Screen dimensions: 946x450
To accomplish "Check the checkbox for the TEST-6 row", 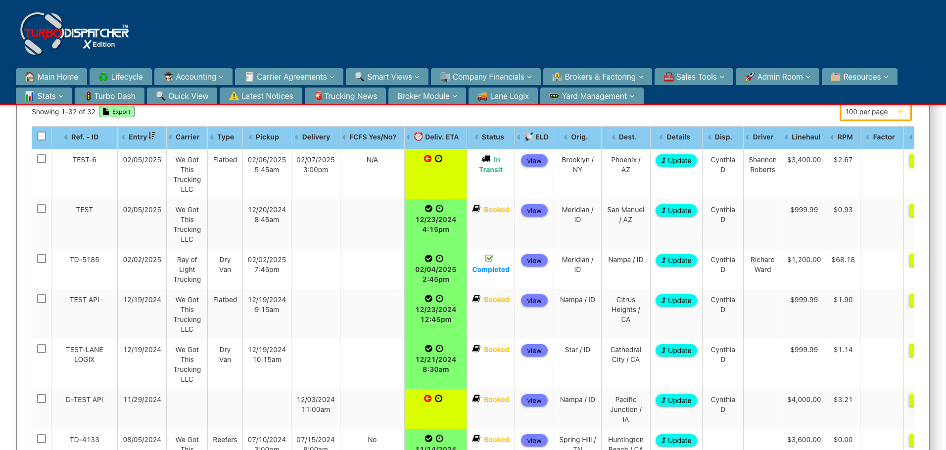I will [42, 159].
